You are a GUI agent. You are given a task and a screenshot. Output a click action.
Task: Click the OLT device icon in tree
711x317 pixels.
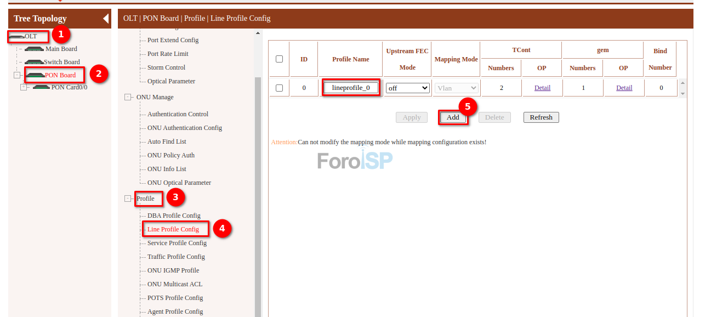click(16, 36)
